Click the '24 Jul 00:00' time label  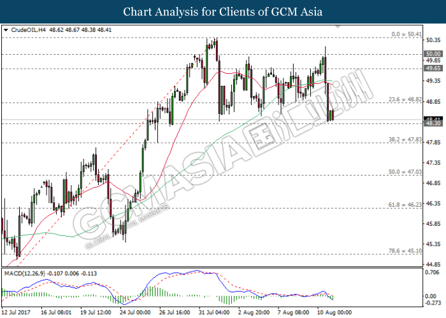pyautogui.click(x=135, y=313)
